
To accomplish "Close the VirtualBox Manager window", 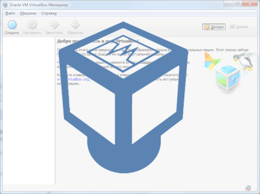I will click(249, 4).
